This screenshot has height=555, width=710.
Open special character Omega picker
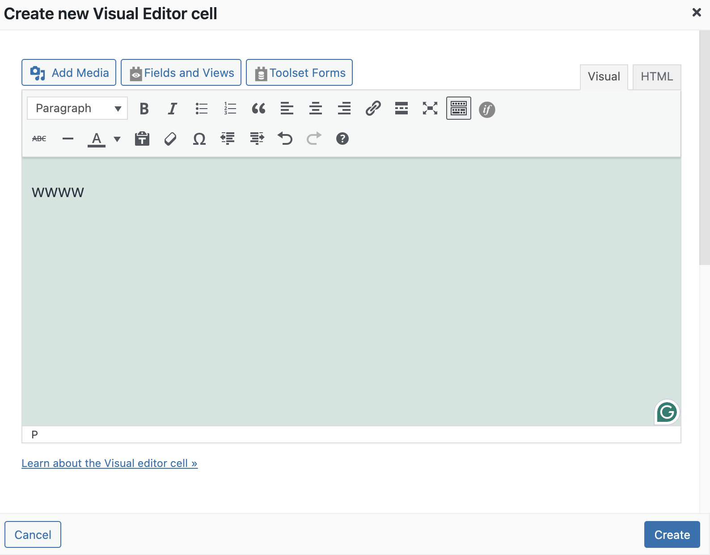coord(199,139)
